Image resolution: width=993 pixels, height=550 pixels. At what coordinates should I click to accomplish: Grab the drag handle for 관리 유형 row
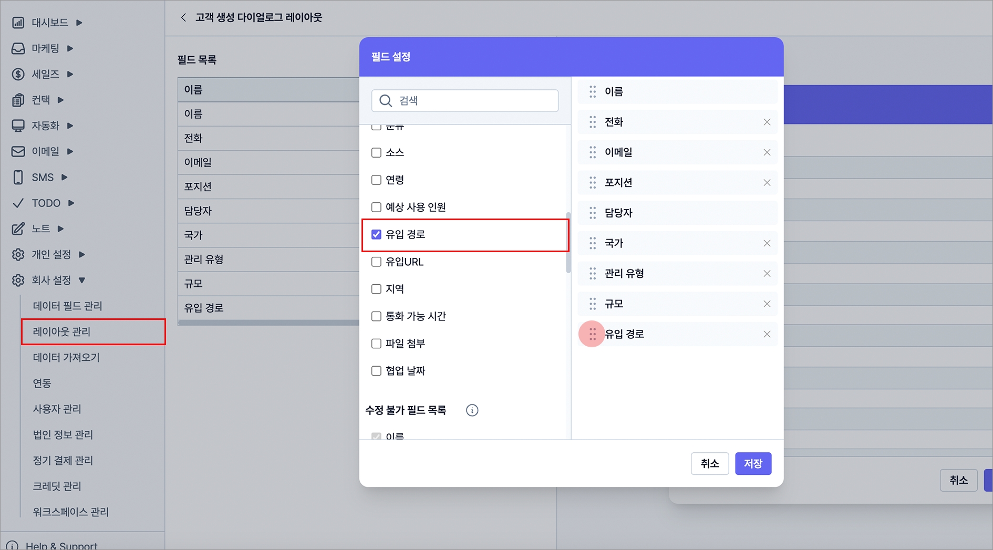(x=593, y=273)
